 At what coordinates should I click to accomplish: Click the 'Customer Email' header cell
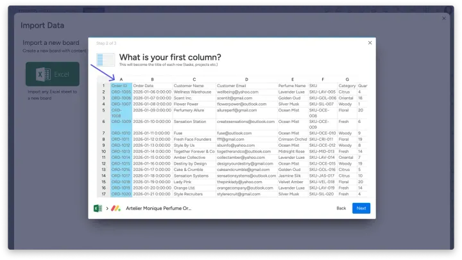246,86
